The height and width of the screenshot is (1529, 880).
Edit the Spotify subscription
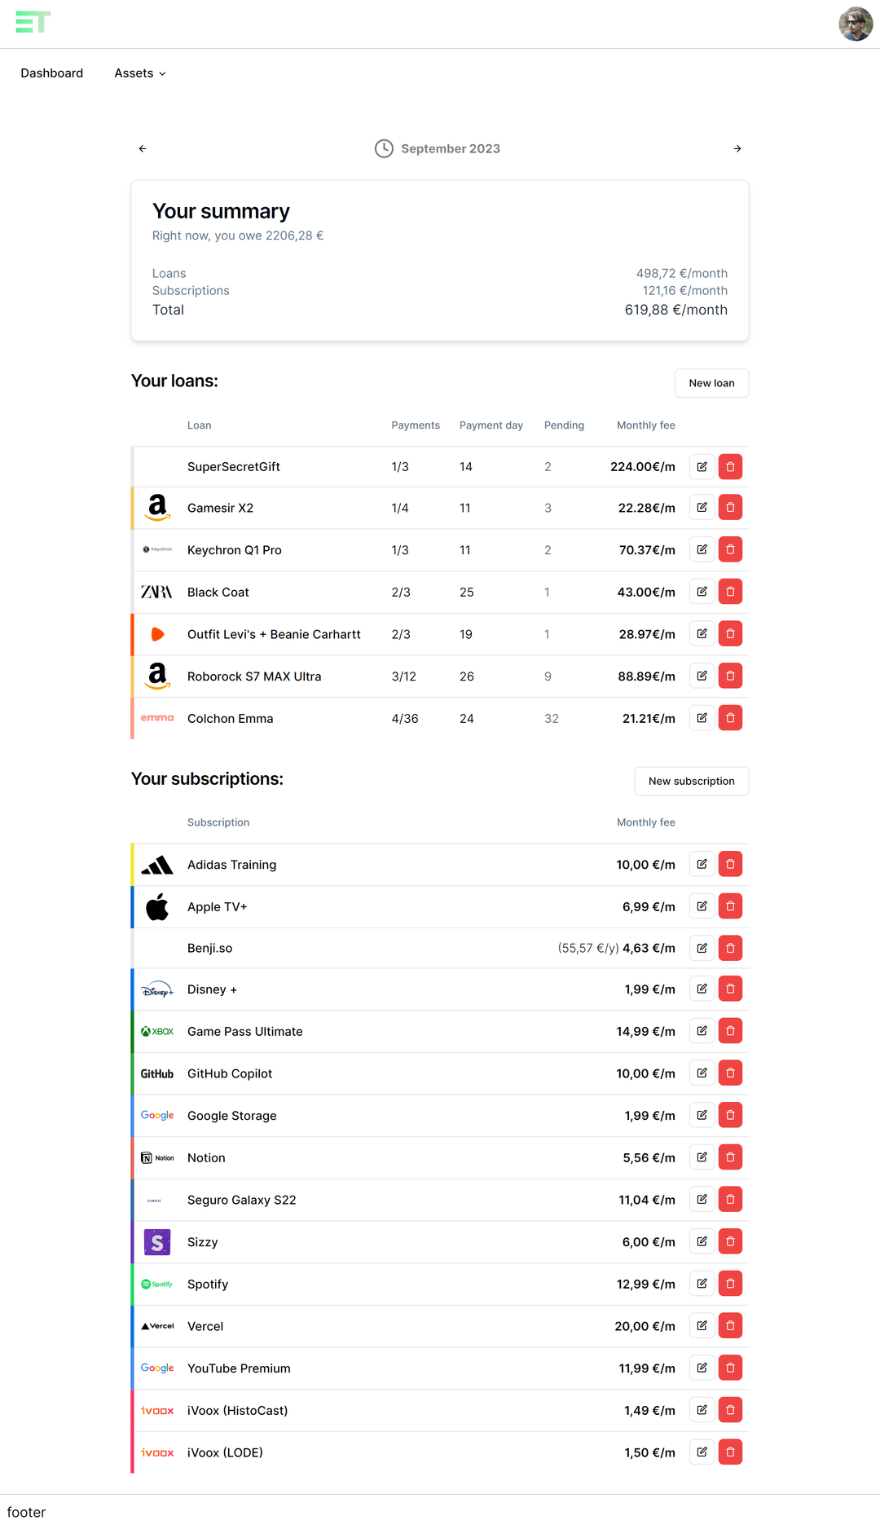click(702, 1284)
